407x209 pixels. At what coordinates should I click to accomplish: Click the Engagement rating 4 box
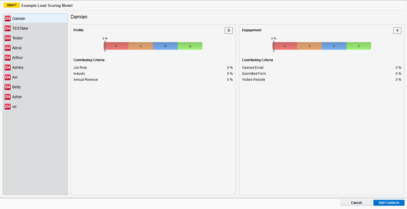(x=397, y=30)
